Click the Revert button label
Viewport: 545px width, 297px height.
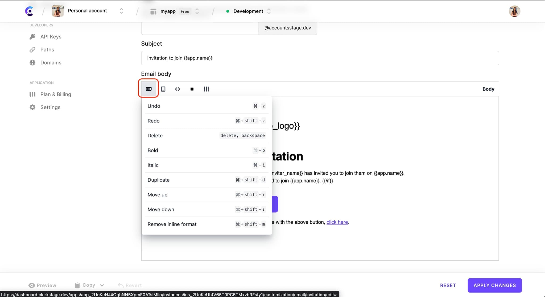click(x=134, y=285)
